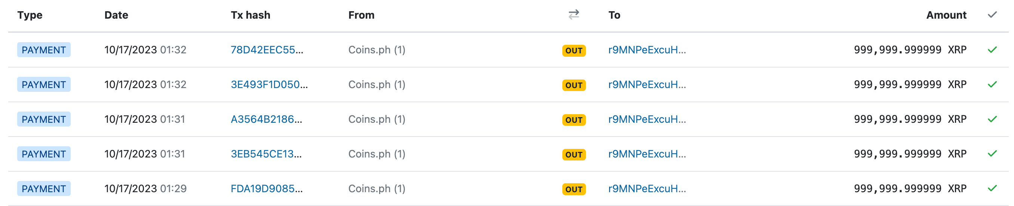Image resolution: width=1014 pixels, height=206 pixels.
Task: Open transaction FDA19D9085 link
Action: coord(267,188)
